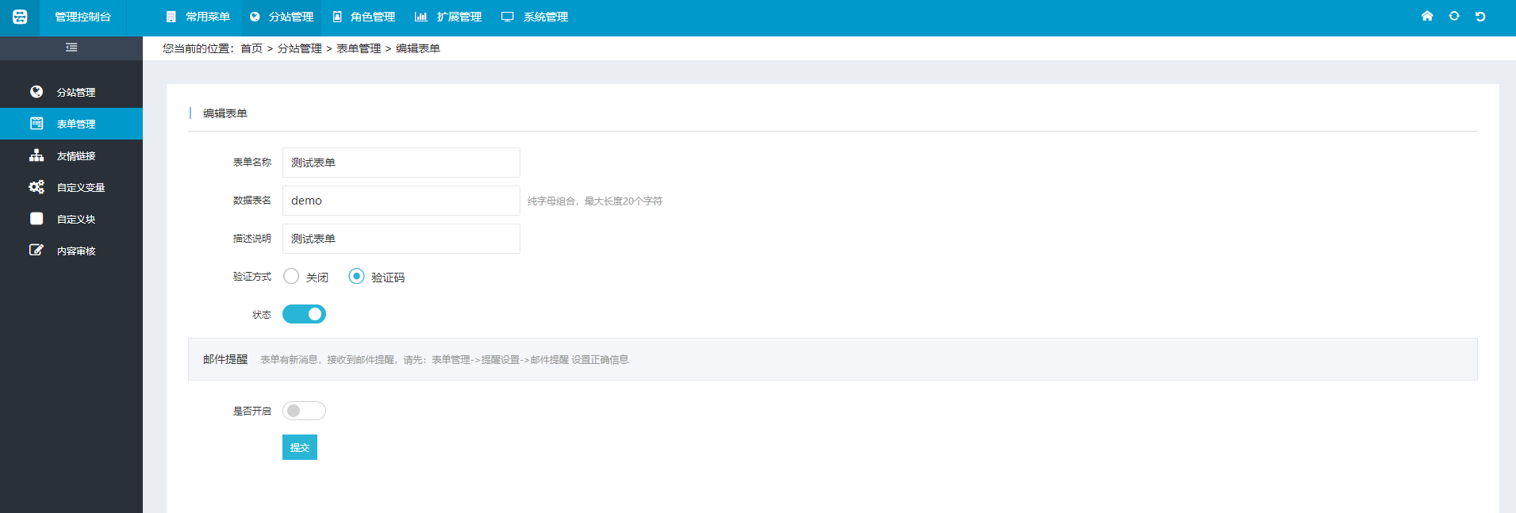Screen dimensions: 1516x513
Task: Click the 编辑表单 panel title
Action: (x=225, y=113)
